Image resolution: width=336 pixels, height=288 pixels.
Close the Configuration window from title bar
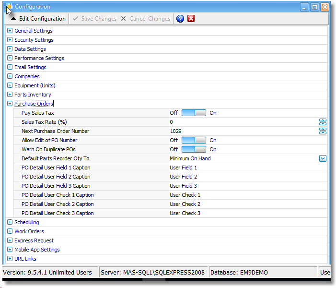coord(324,7)
